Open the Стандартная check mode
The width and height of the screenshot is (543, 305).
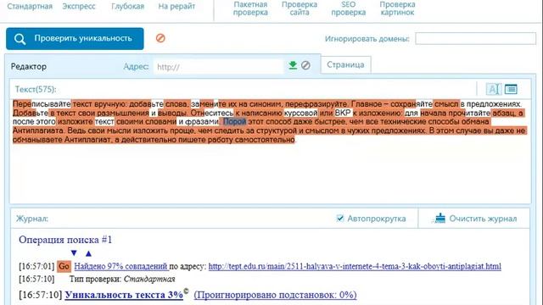point(30,6)
